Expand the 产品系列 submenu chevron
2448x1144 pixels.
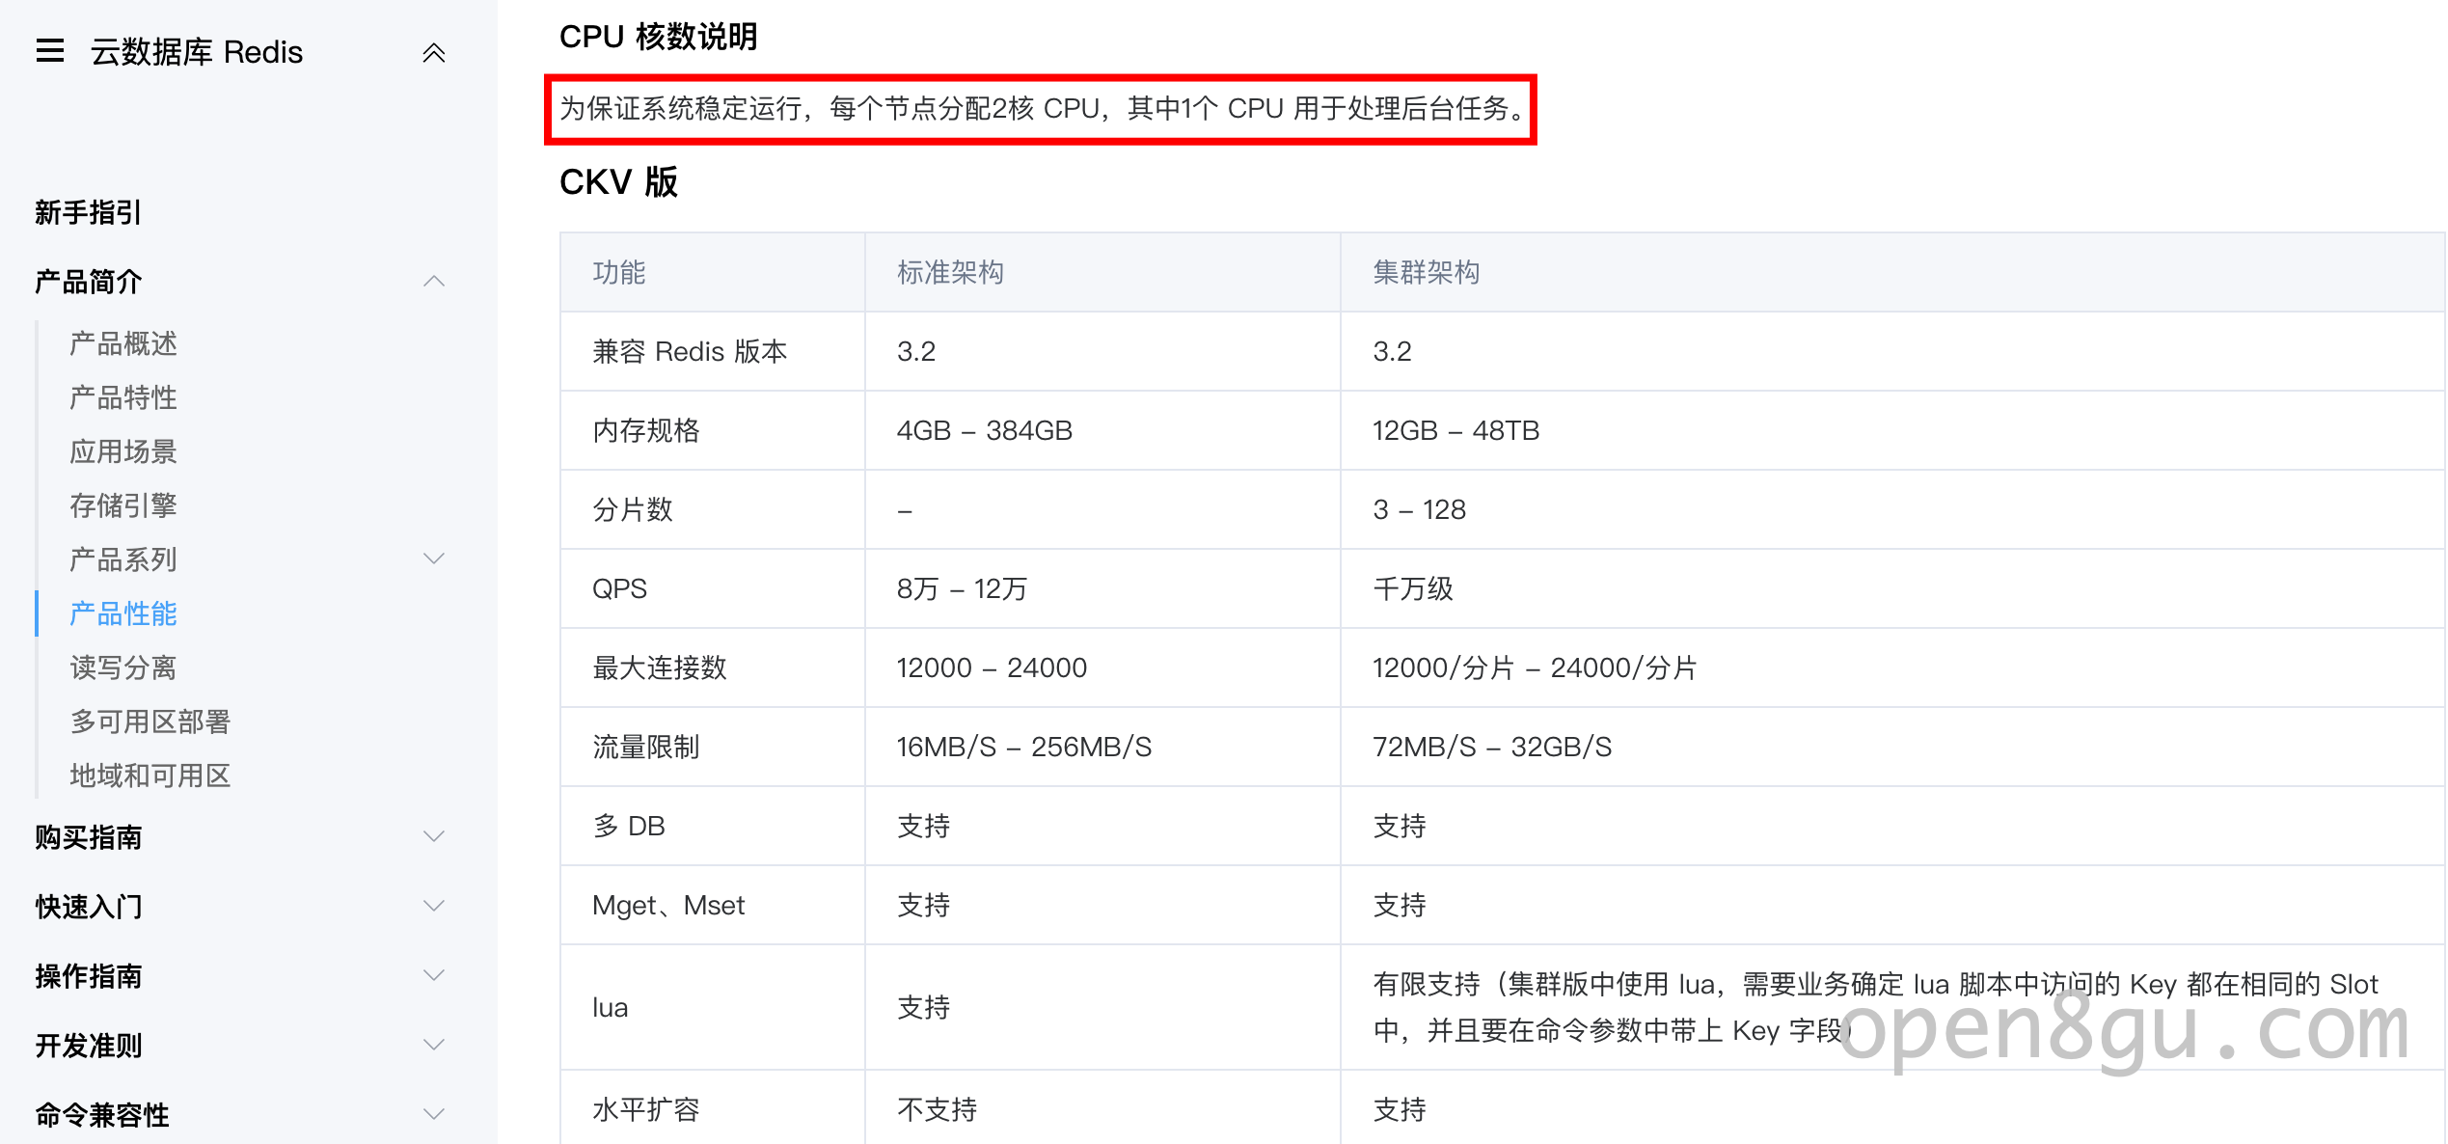[x=434, y=558]
